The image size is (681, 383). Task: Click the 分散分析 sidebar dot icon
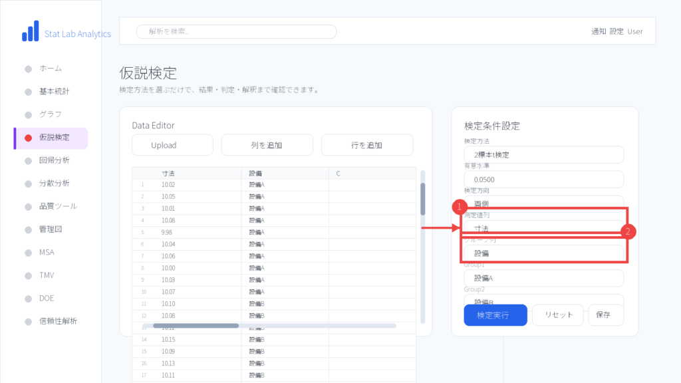28,184
